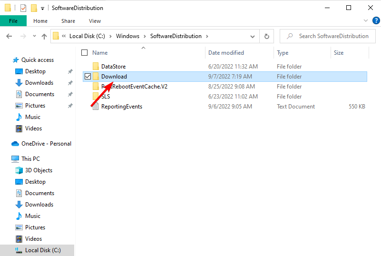The height and width of the screenshot is (256, 381).
Task: Expand chevron after Local Disk (C:) breadcrumb
Action: tap(110, 36)
